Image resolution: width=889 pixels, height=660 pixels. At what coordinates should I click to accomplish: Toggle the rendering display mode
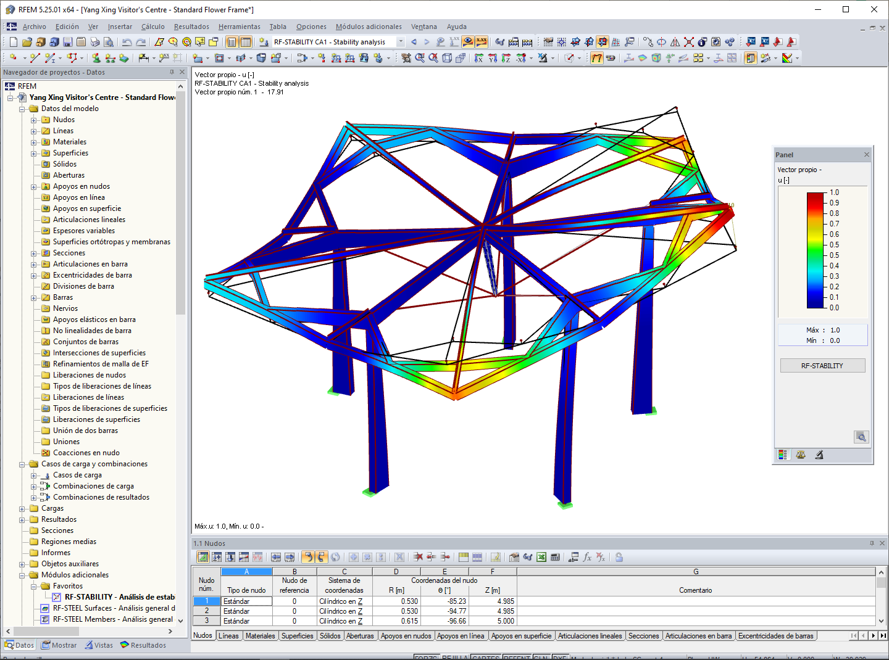[467, 41]
